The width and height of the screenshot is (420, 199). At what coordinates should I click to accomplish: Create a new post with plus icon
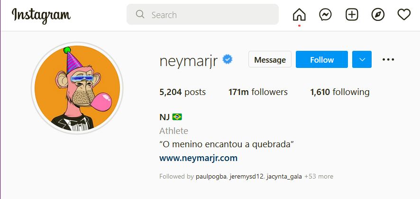coord(352,14)
